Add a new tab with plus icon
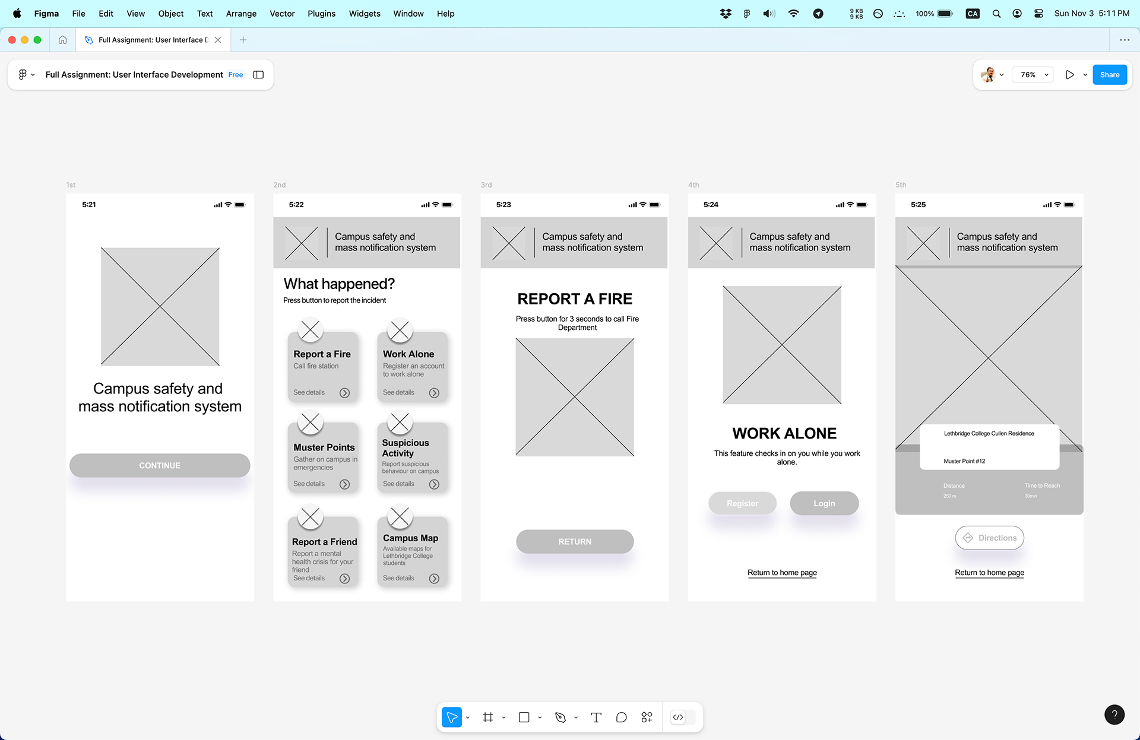This screenshot has width=1140, height=740. (x=243, y=40)
